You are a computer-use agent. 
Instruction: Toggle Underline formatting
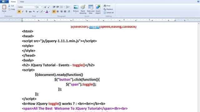pos(26,12)
